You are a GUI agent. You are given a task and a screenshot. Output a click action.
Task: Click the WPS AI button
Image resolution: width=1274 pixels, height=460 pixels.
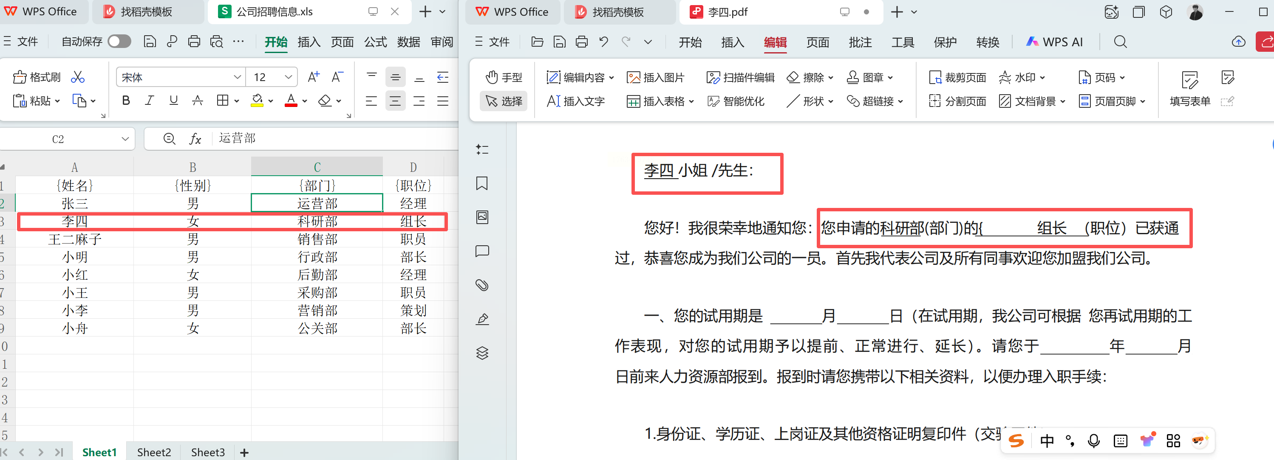coord(1054,42)
